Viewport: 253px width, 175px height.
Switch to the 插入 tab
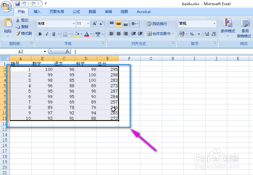37,12
